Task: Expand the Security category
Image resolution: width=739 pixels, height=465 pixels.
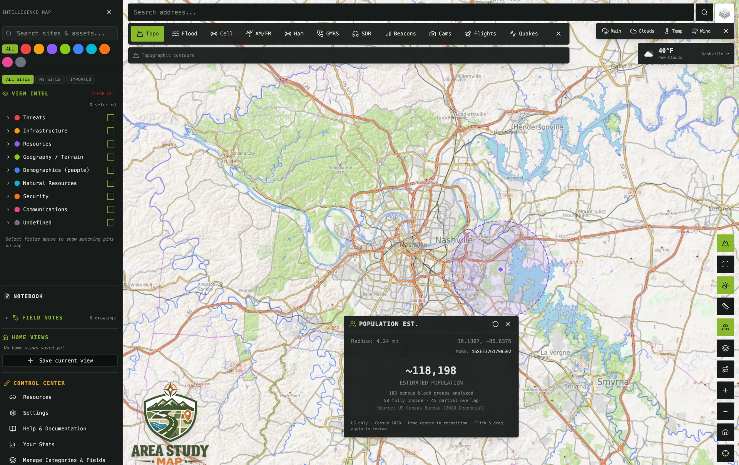Action: [x=8, y=196]
